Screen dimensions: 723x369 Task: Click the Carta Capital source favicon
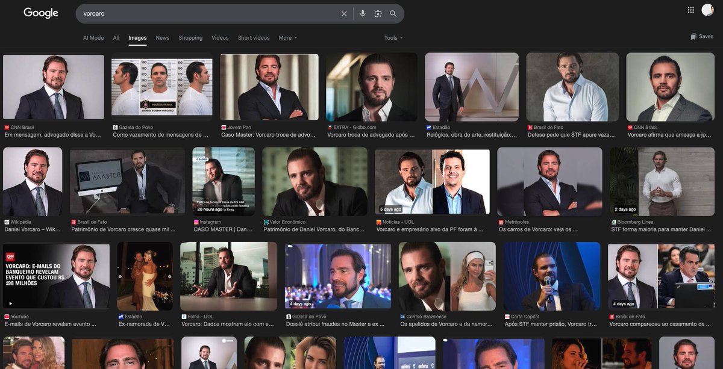click(507, 317)
